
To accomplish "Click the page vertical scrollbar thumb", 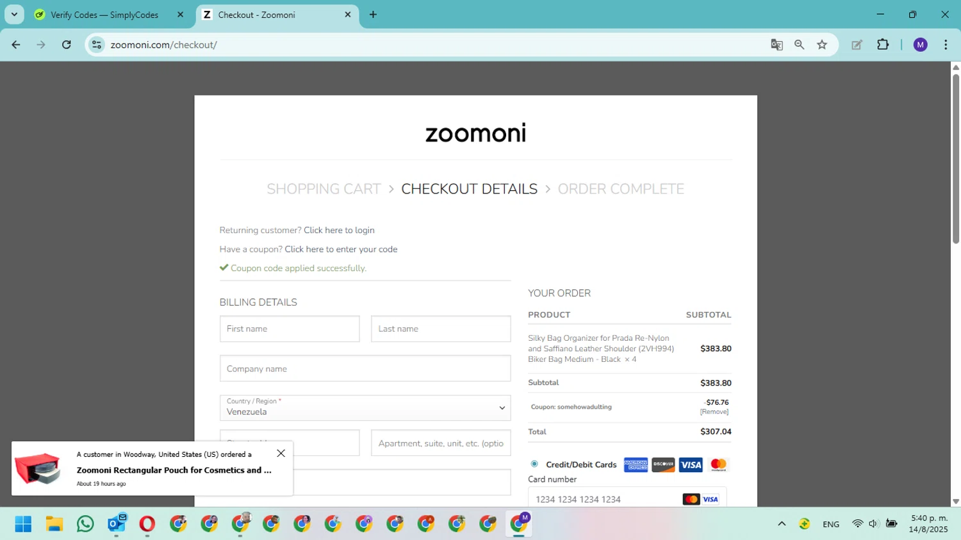I will pyautogui.click(x=956, y=159).
